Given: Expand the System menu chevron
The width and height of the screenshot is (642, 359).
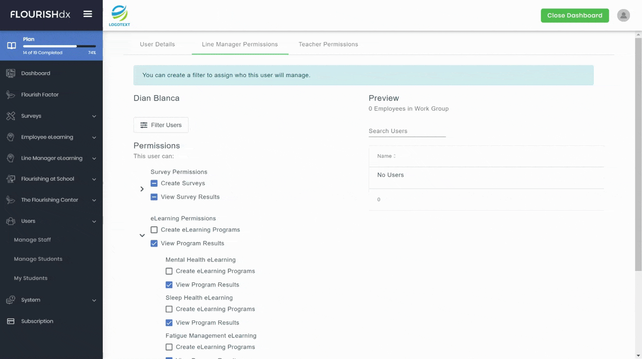Looking at the screenshot, I should click(94, 300).
